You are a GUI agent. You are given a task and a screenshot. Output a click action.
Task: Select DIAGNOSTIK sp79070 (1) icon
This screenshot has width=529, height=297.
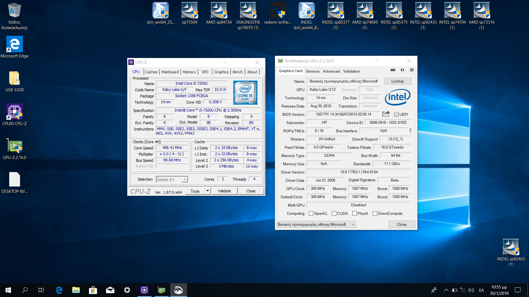(248, 16)
